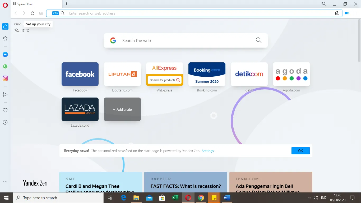The height and width of the screenshot is (203, 361).
Task: Open WhatsApp in the sidebar
Action: click(5, 66)
